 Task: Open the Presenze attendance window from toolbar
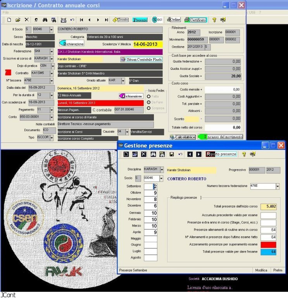[x=140, y=20]
